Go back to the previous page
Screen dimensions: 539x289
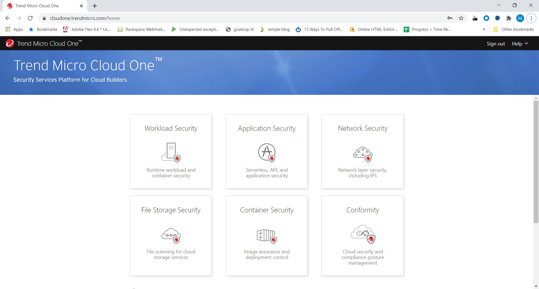[x=8, y=18]
